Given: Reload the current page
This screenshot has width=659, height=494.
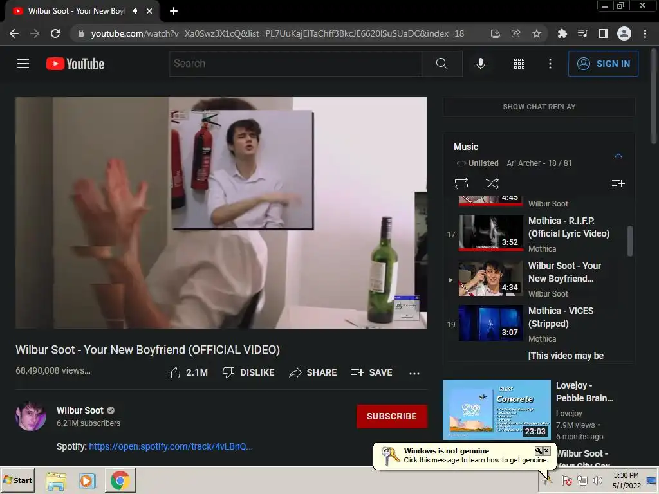Looking at the screenshot, I should (55, 33).
